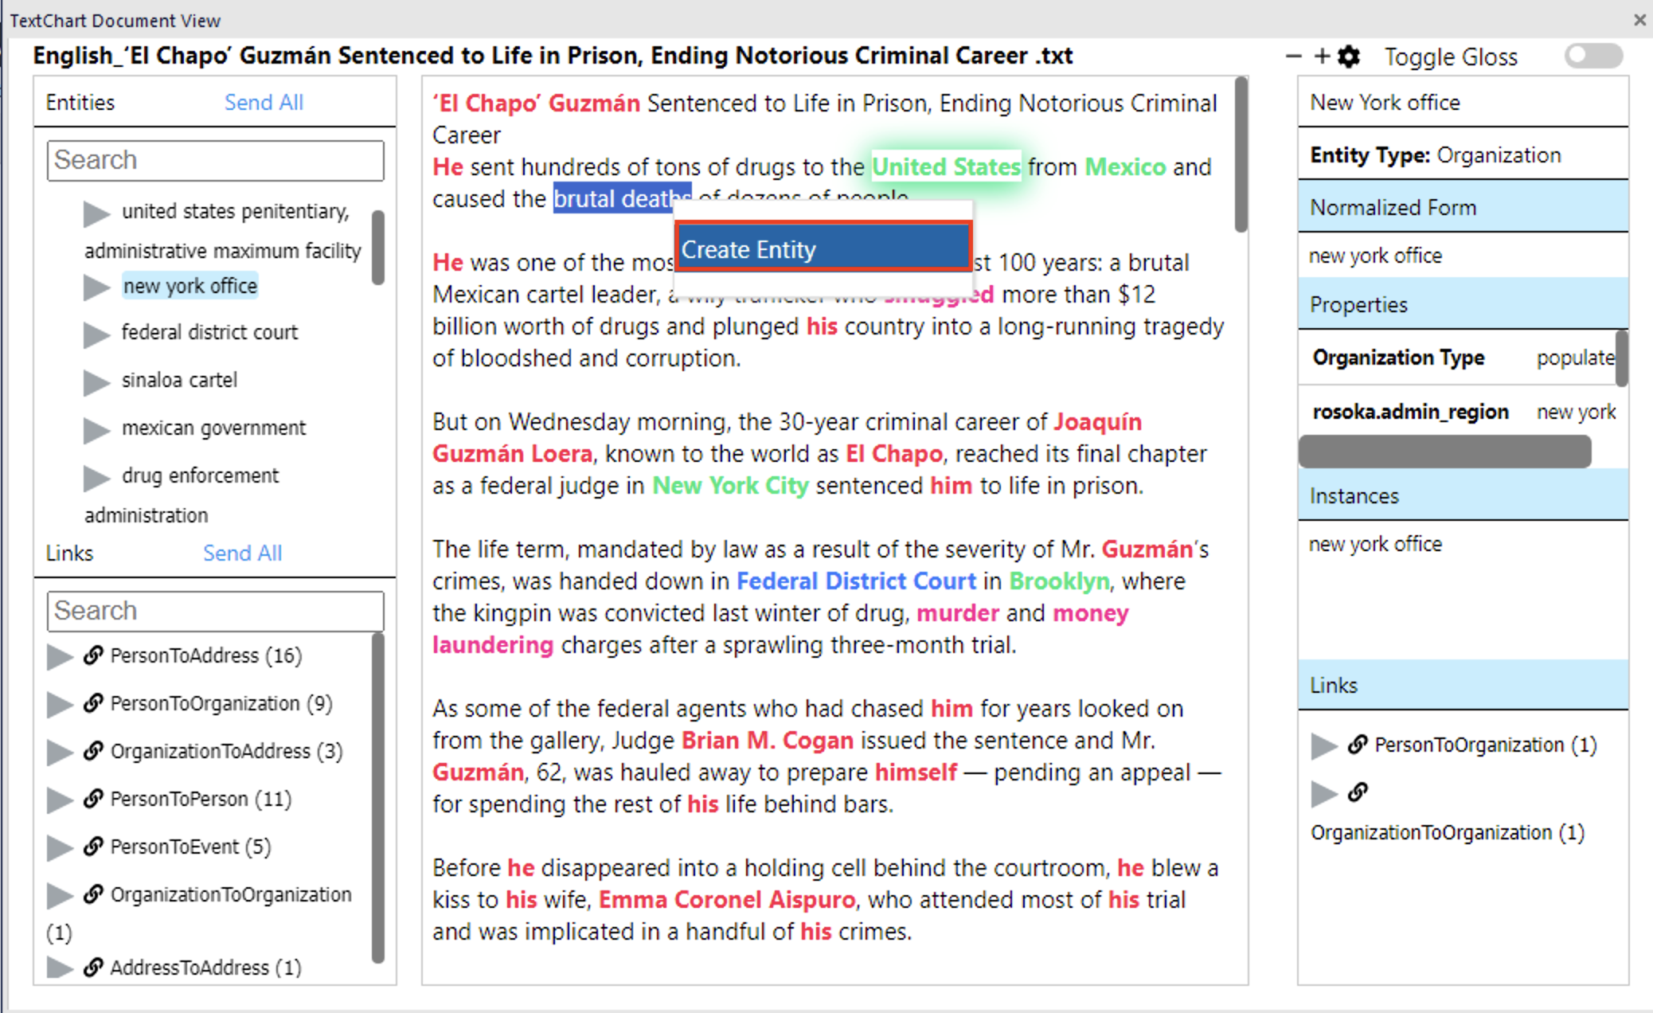Screen dimensions: 1653x1013
Task: Click the entities list scrollbar
Action: [x=378, y=247]
